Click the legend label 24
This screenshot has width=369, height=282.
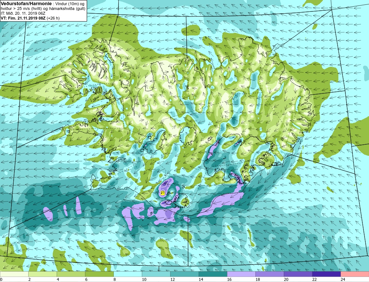tap(343, 279)
